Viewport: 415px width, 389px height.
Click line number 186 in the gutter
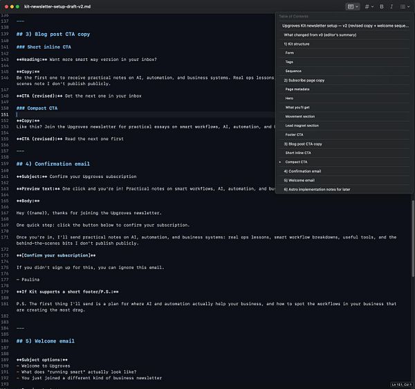[5, 341]
